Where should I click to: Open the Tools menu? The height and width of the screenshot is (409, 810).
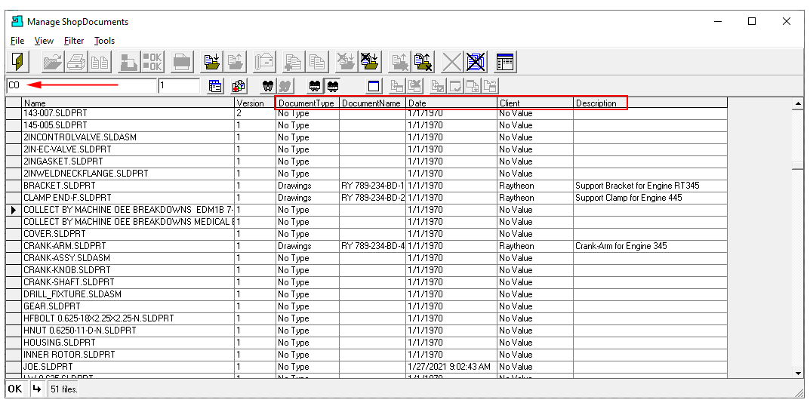104,40
